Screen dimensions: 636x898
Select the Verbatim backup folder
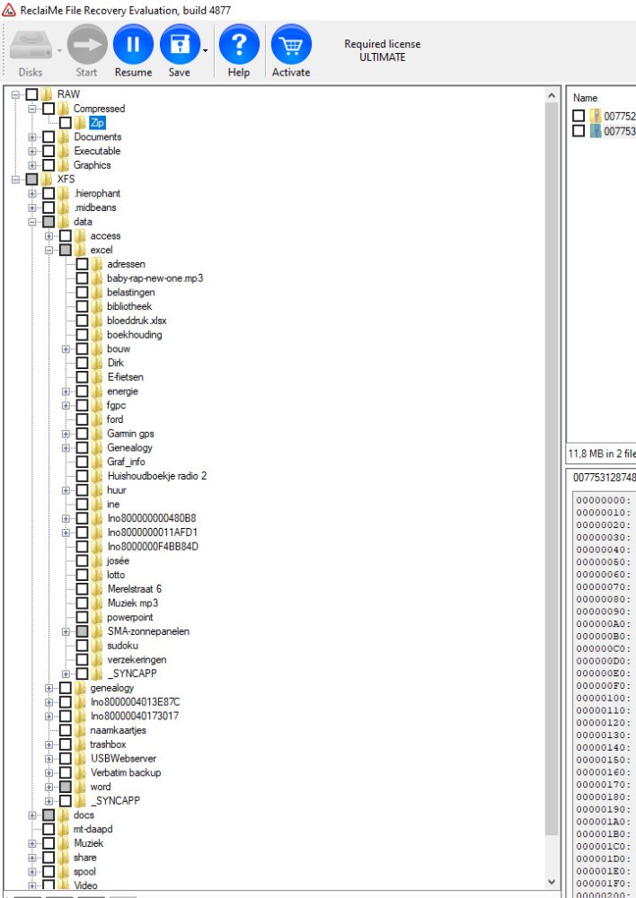tap(125, 773)
